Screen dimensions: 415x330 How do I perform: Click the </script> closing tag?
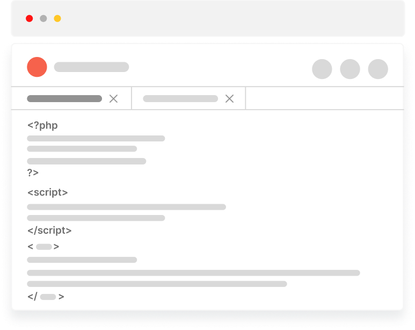pyautogui.click(x=49, y=230)
